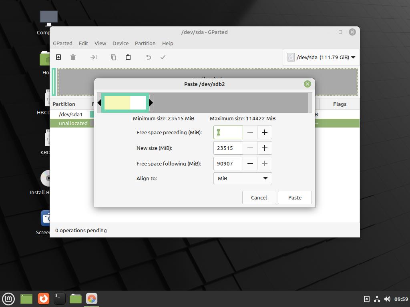This screenshot has width=410, height=307.
Task: Click the Paste clipboard toolbar icon
Action: pos(128,57)
